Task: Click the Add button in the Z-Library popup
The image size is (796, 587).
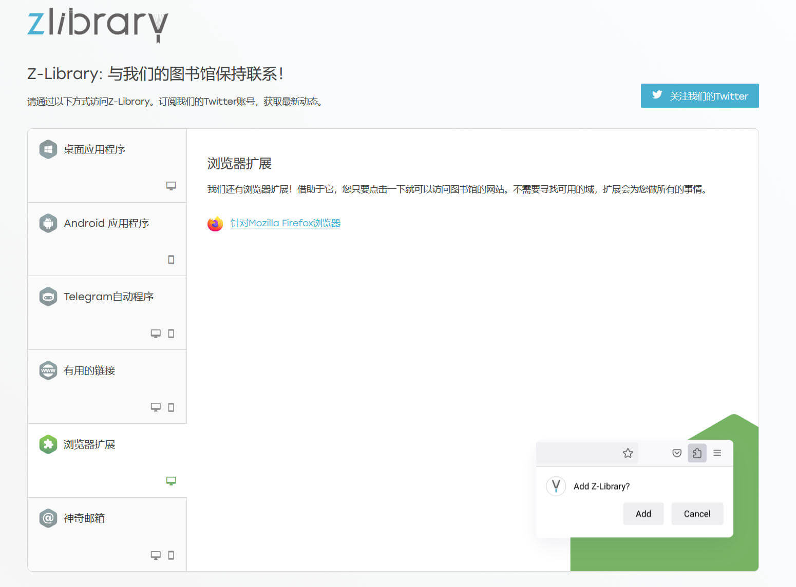Action: (643, 514)
